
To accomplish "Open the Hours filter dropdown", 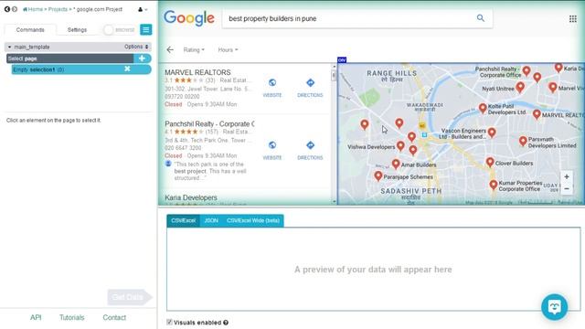I will (228, 49).
